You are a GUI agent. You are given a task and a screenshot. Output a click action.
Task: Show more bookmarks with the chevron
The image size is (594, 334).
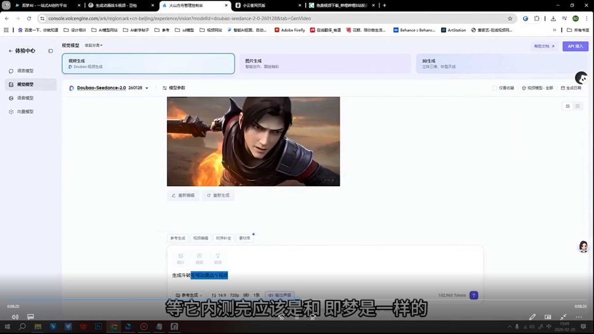(554, 30)
